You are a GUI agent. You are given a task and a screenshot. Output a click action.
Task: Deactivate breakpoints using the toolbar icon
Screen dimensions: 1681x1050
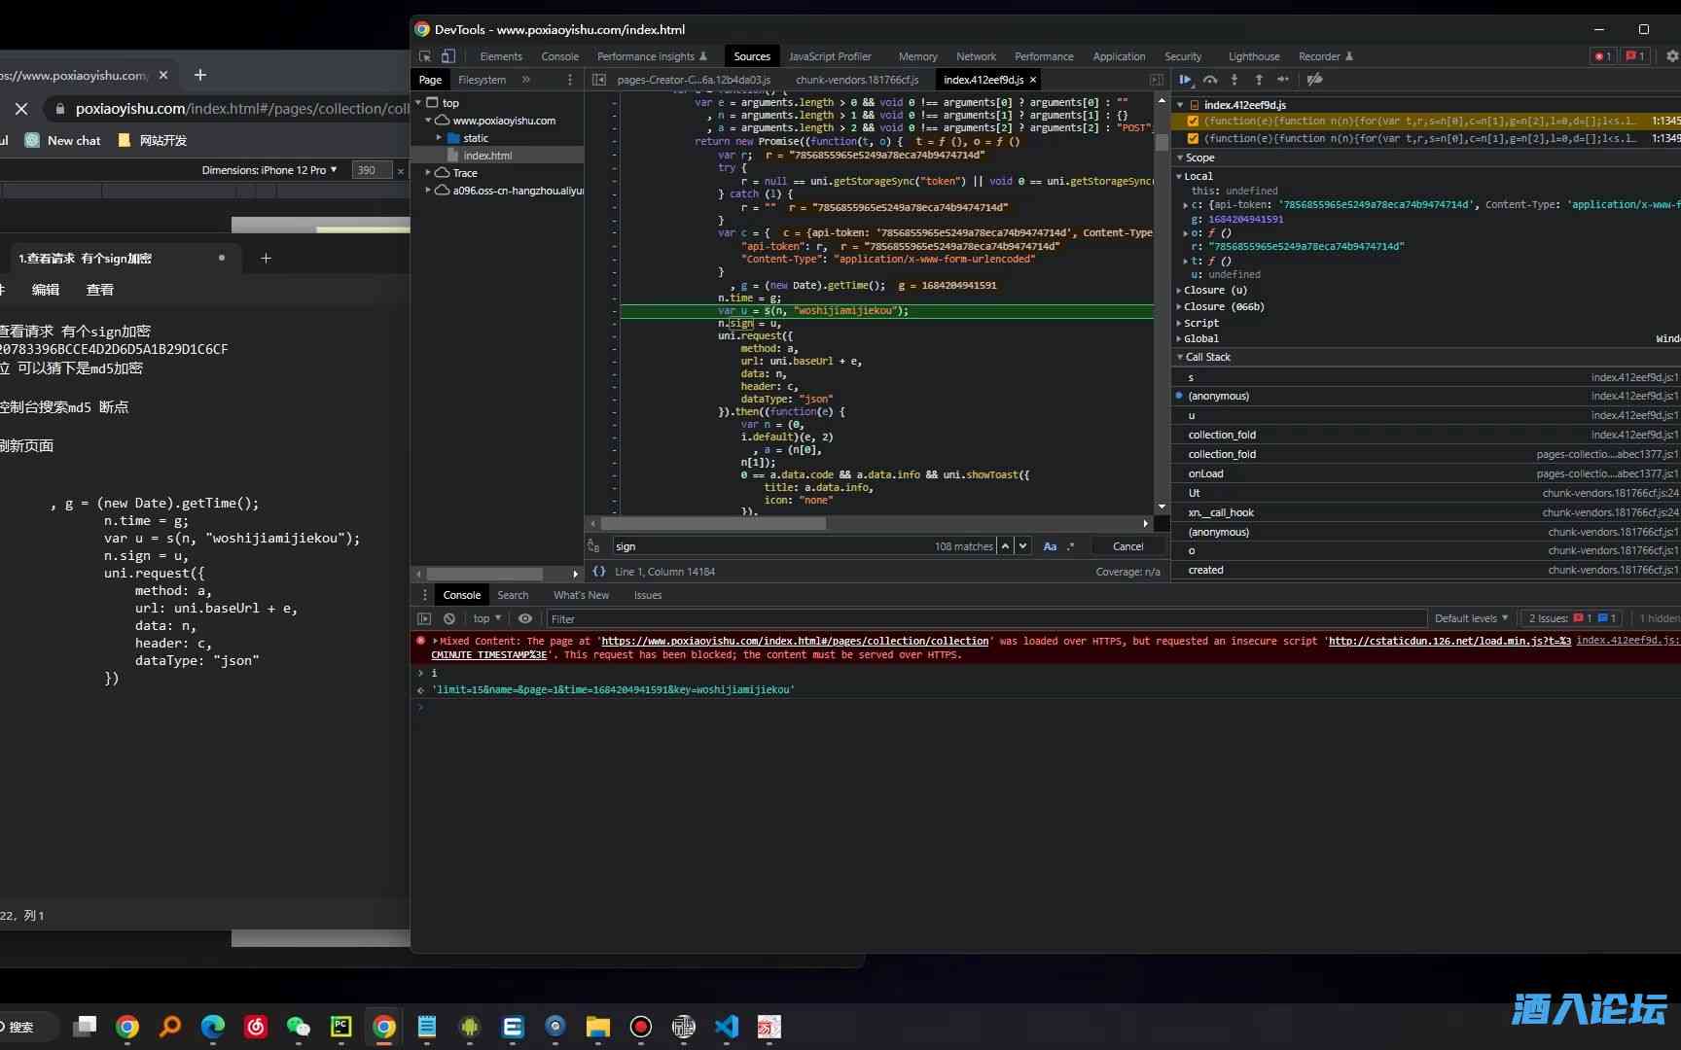[1315, 80]
